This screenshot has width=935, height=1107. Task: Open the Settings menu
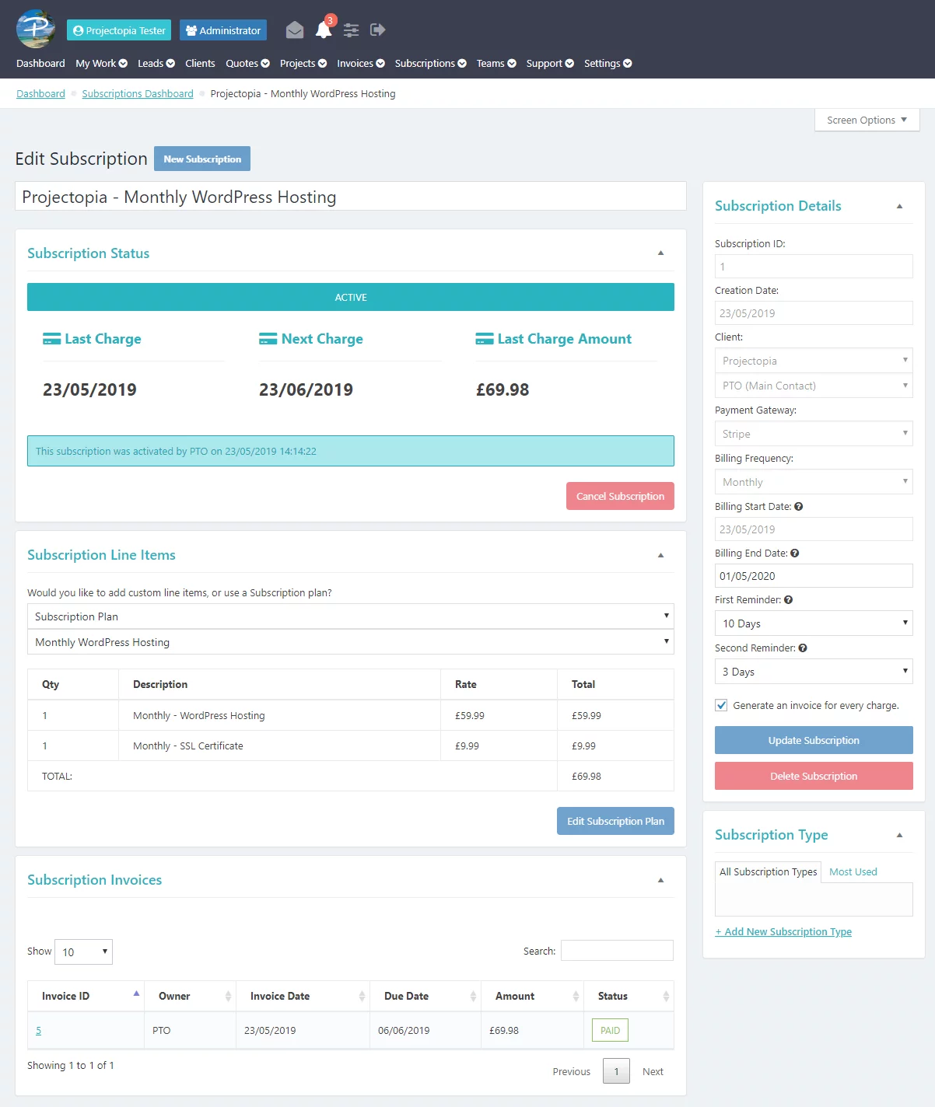[x=608, y=64]
